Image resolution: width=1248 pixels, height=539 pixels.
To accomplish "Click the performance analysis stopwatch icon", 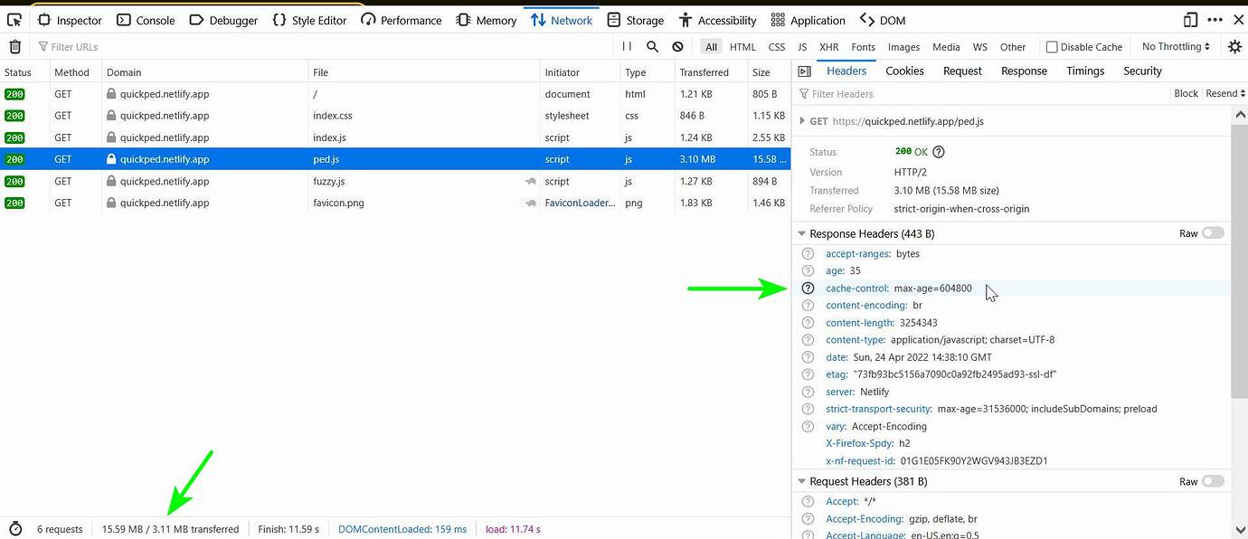I will [x=15, y=529].
